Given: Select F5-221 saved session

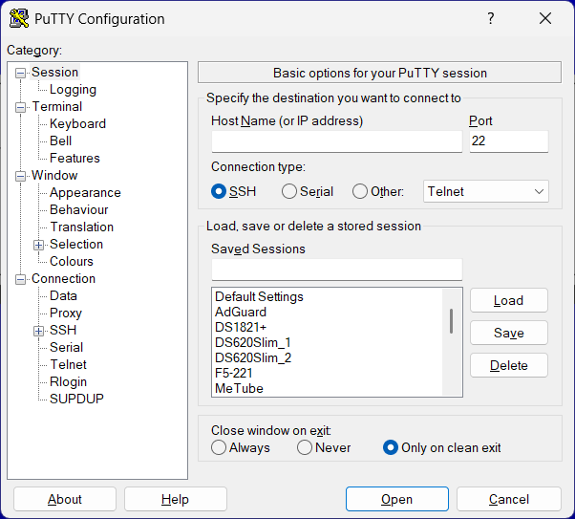Looking at the screenshot, I should click(234, 374).
